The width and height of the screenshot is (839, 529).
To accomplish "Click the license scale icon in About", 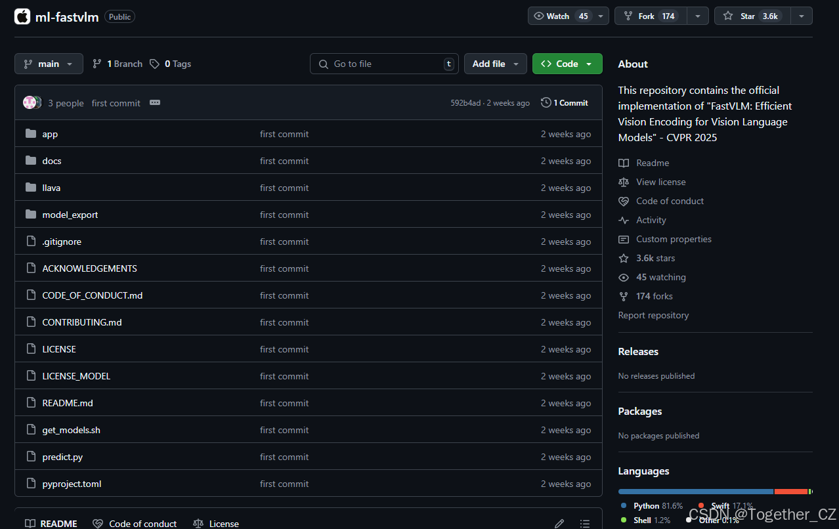I will coord(624,182).
